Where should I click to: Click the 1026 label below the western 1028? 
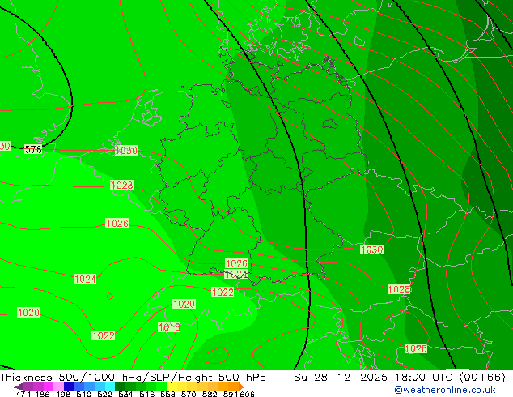click(117, 224)
